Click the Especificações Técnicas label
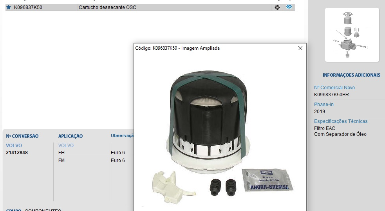The image size is (385, 211). tap(340, 121)
